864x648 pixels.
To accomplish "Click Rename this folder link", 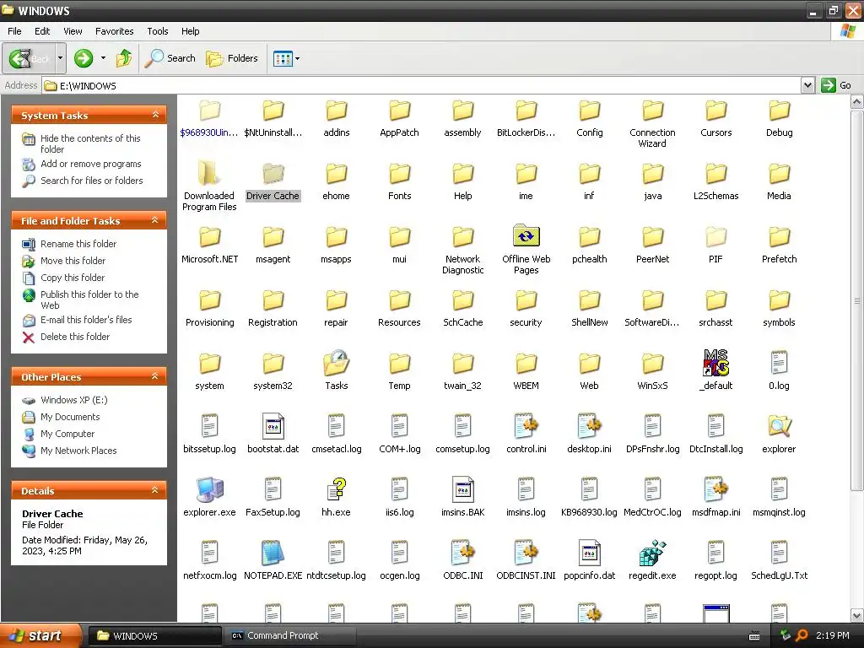I will (x=78, y=244).
